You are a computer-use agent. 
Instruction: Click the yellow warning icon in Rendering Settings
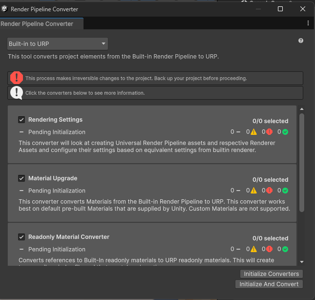[x=253, y=132]
